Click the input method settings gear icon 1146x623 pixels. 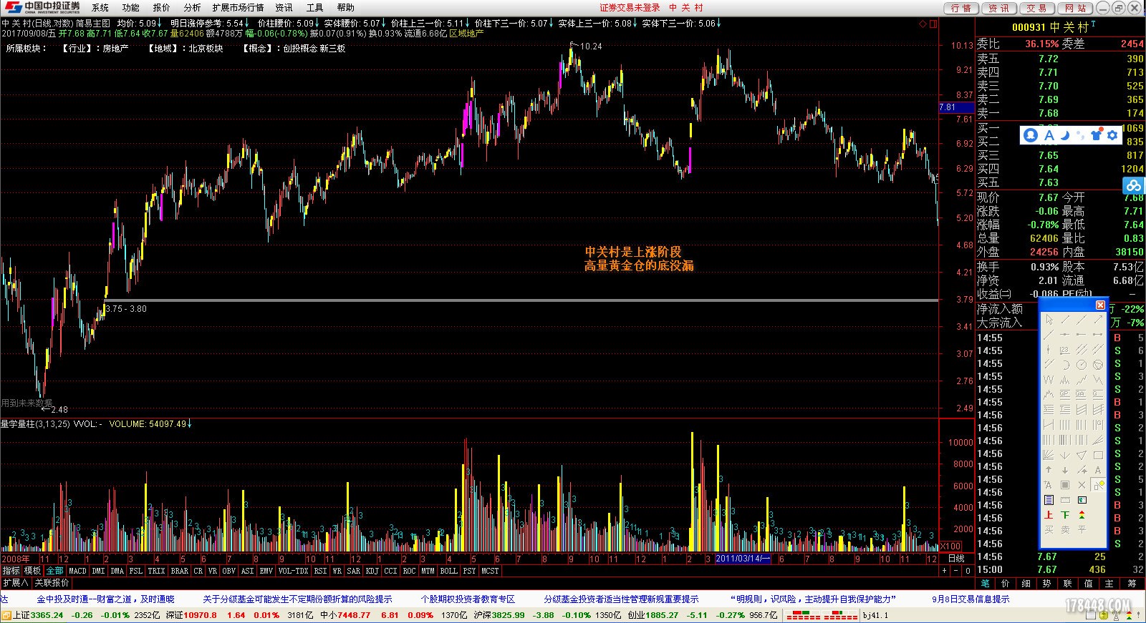1112,134
